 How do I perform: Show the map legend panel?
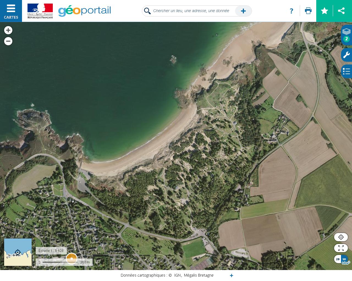click(346, 72)
